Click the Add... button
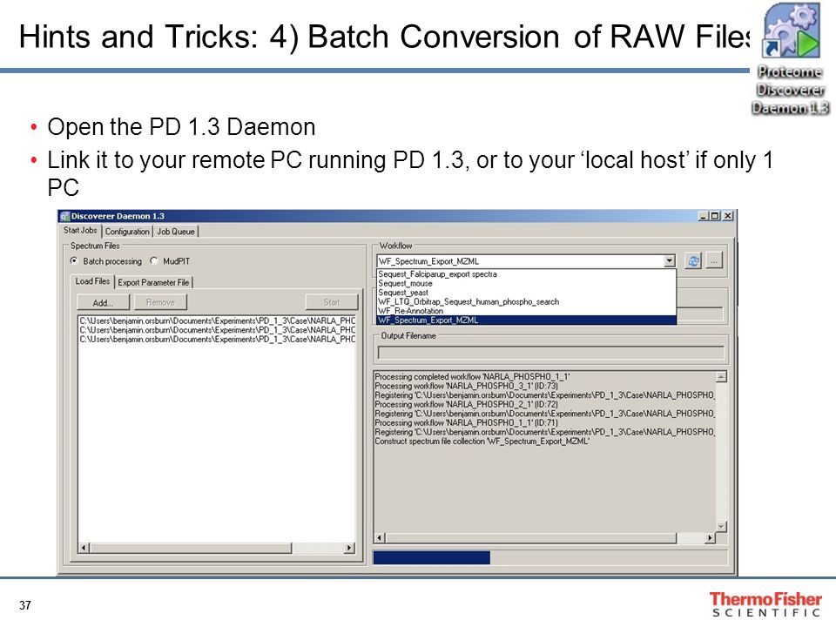The height and width of the screenshot is (627, 836). click(103, 302)
